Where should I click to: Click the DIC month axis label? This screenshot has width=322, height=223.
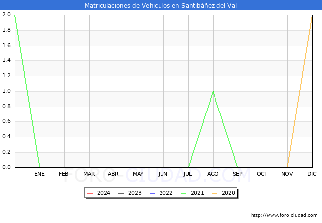(x=312, y=174)
